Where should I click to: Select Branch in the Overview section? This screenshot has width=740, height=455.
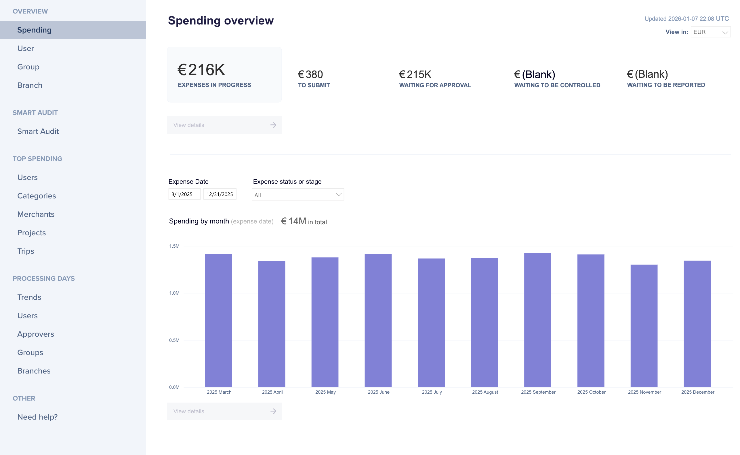tap(29, 85)
